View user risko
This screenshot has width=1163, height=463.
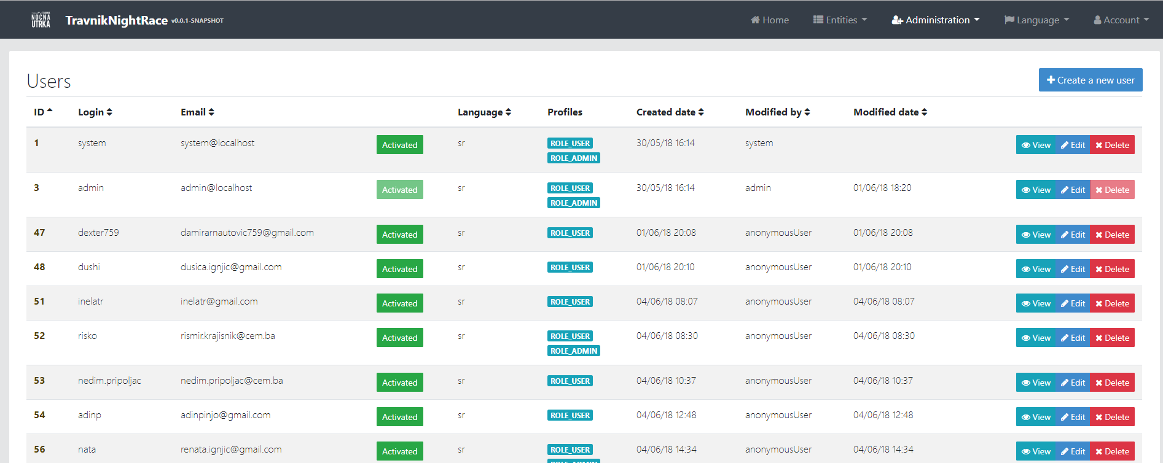[1036, 338]
